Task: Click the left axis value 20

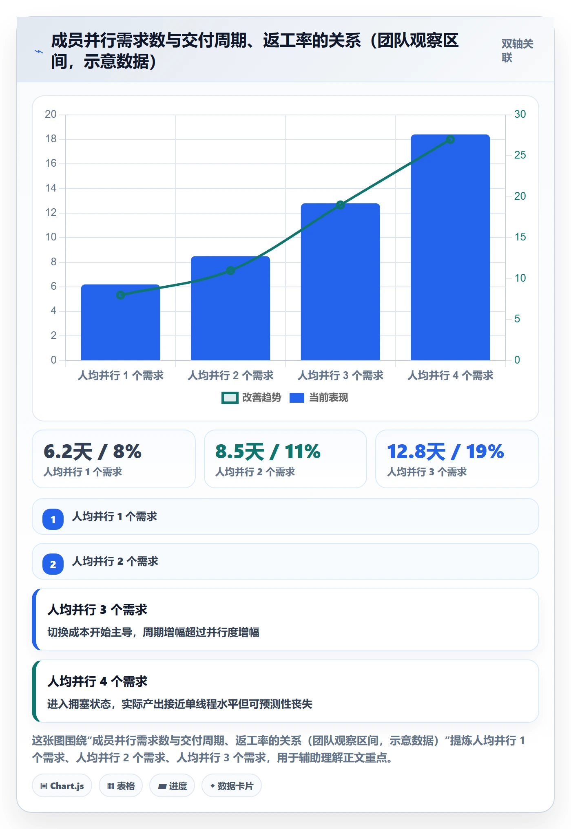Action: click(x=51, y=114)
